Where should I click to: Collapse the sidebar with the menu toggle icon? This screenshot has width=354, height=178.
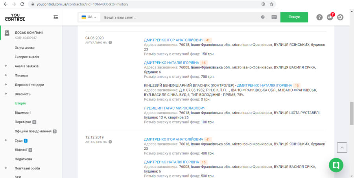tap(55, 17)
